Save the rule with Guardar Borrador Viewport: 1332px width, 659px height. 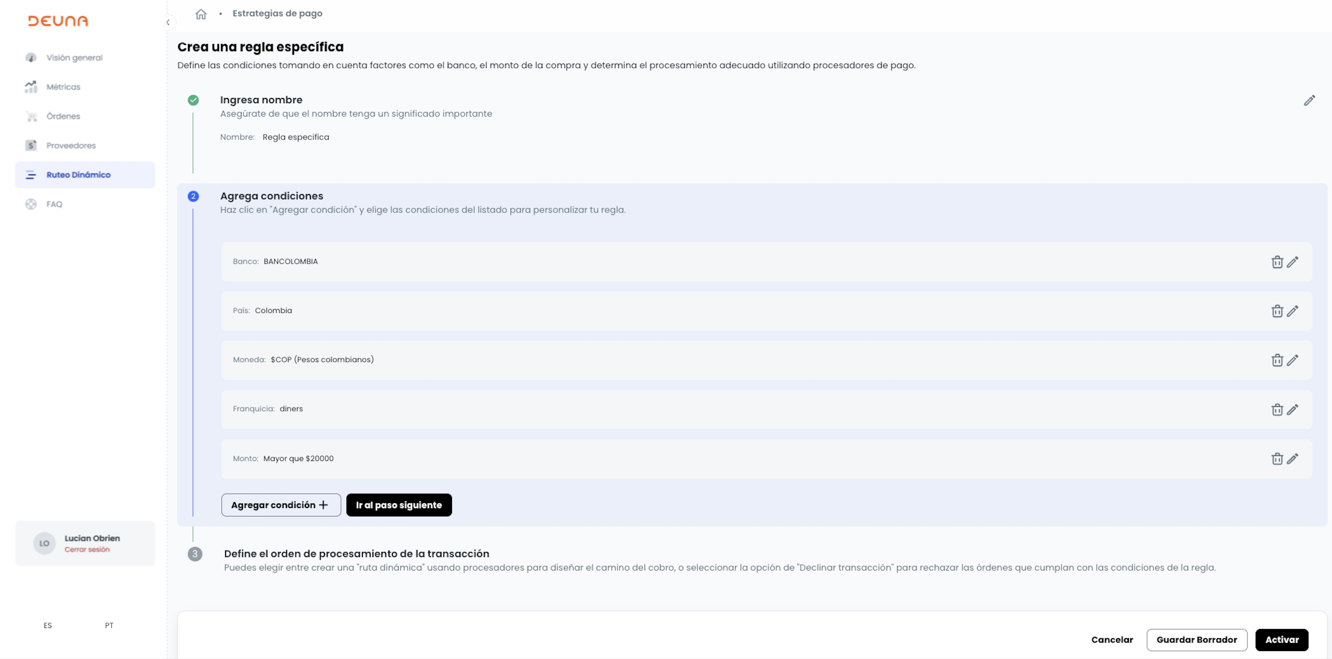[1196, 640]
